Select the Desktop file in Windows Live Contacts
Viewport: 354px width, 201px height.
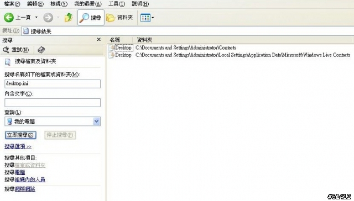123,55
